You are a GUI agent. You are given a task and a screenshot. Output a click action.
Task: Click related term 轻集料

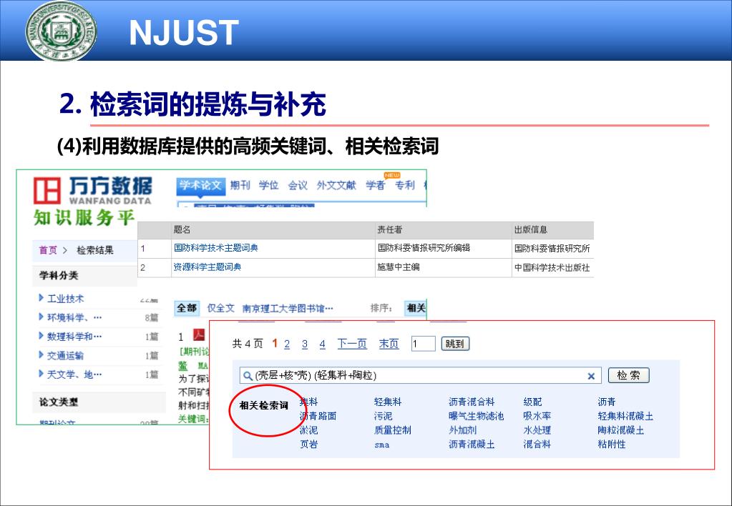388,402
